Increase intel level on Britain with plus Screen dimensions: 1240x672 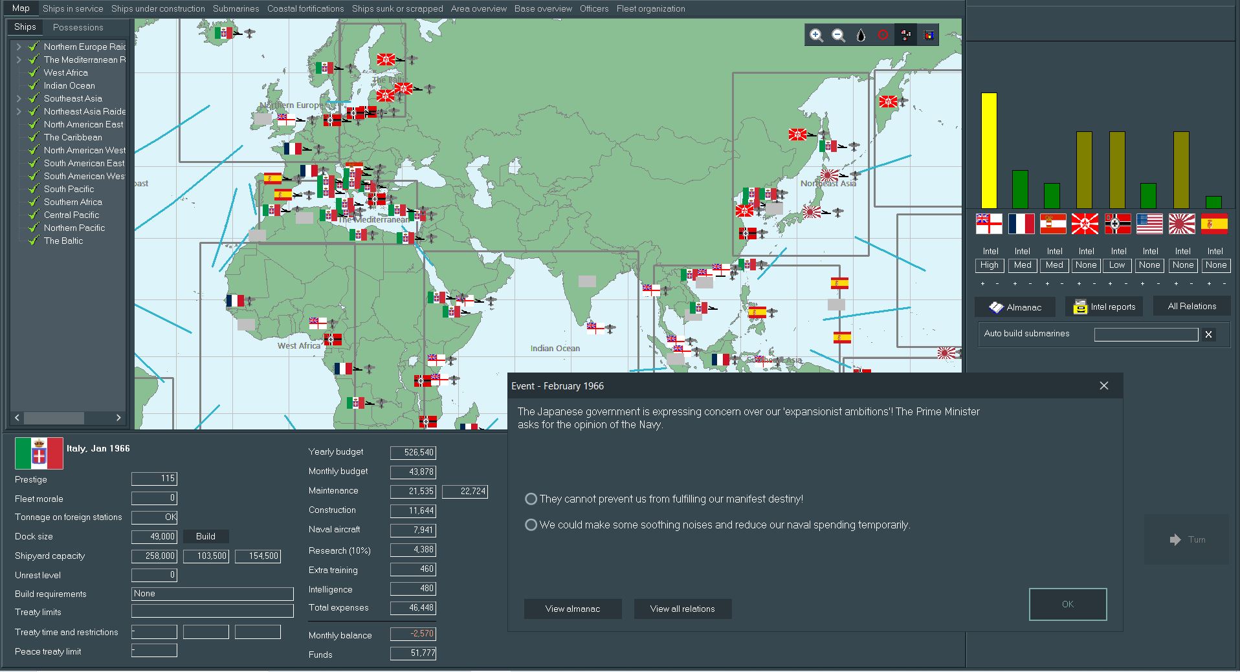tap(982, 284)
